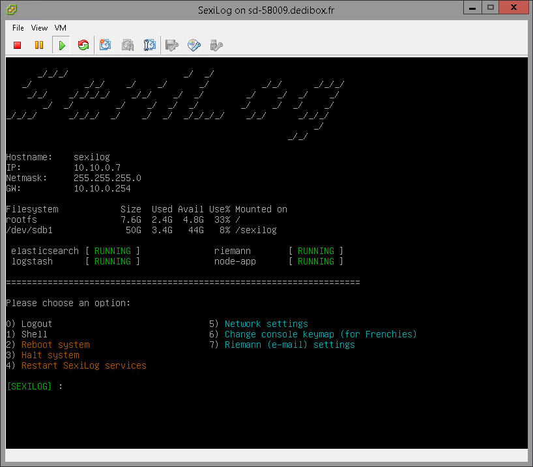Click the hostname value sexilog
This screenshot has height=467, width=533.
click(x=92, y=157)
